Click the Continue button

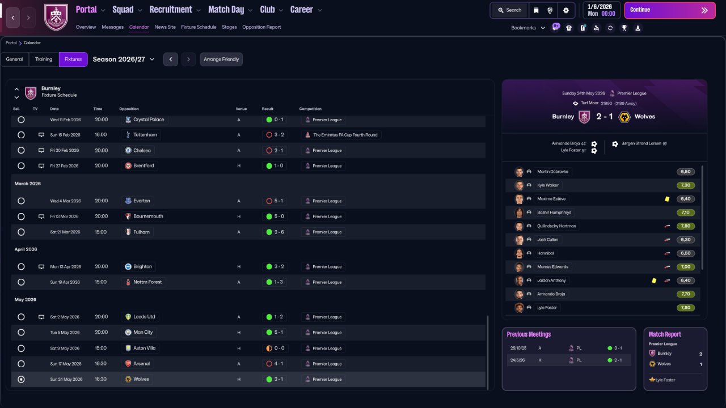670,10
